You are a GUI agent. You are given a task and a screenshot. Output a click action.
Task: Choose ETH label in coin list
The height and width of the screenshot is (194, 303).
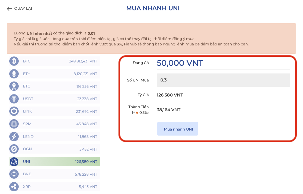pyautogui.click(x=27, y=74)
